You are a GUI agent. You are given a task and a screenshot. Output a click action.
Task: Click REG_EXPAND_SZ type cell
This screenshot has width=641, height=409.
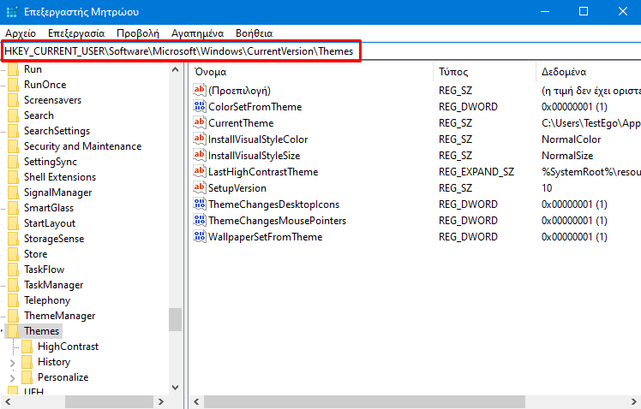click(476, 172)
